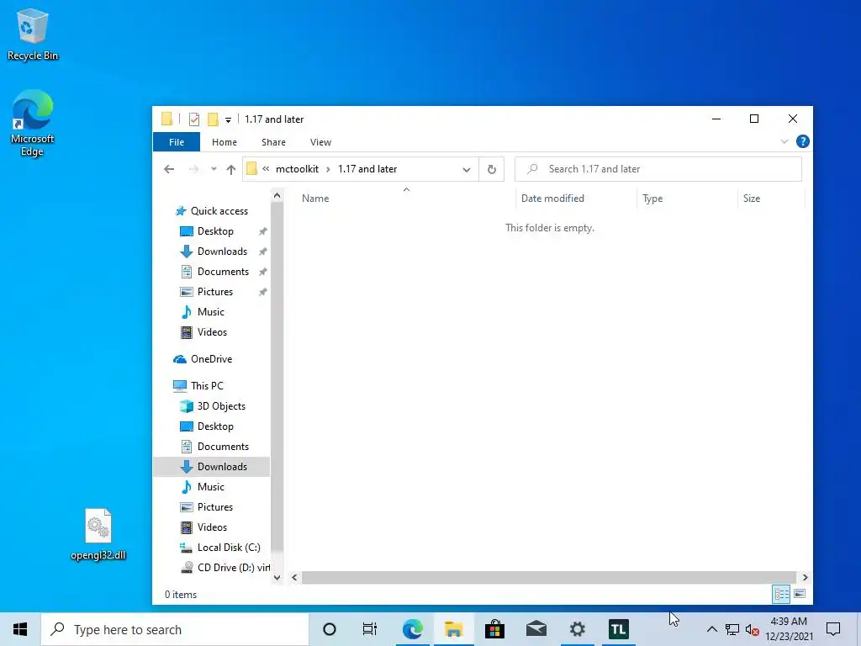Open Desktop under This PC

[x=215, y=426]
